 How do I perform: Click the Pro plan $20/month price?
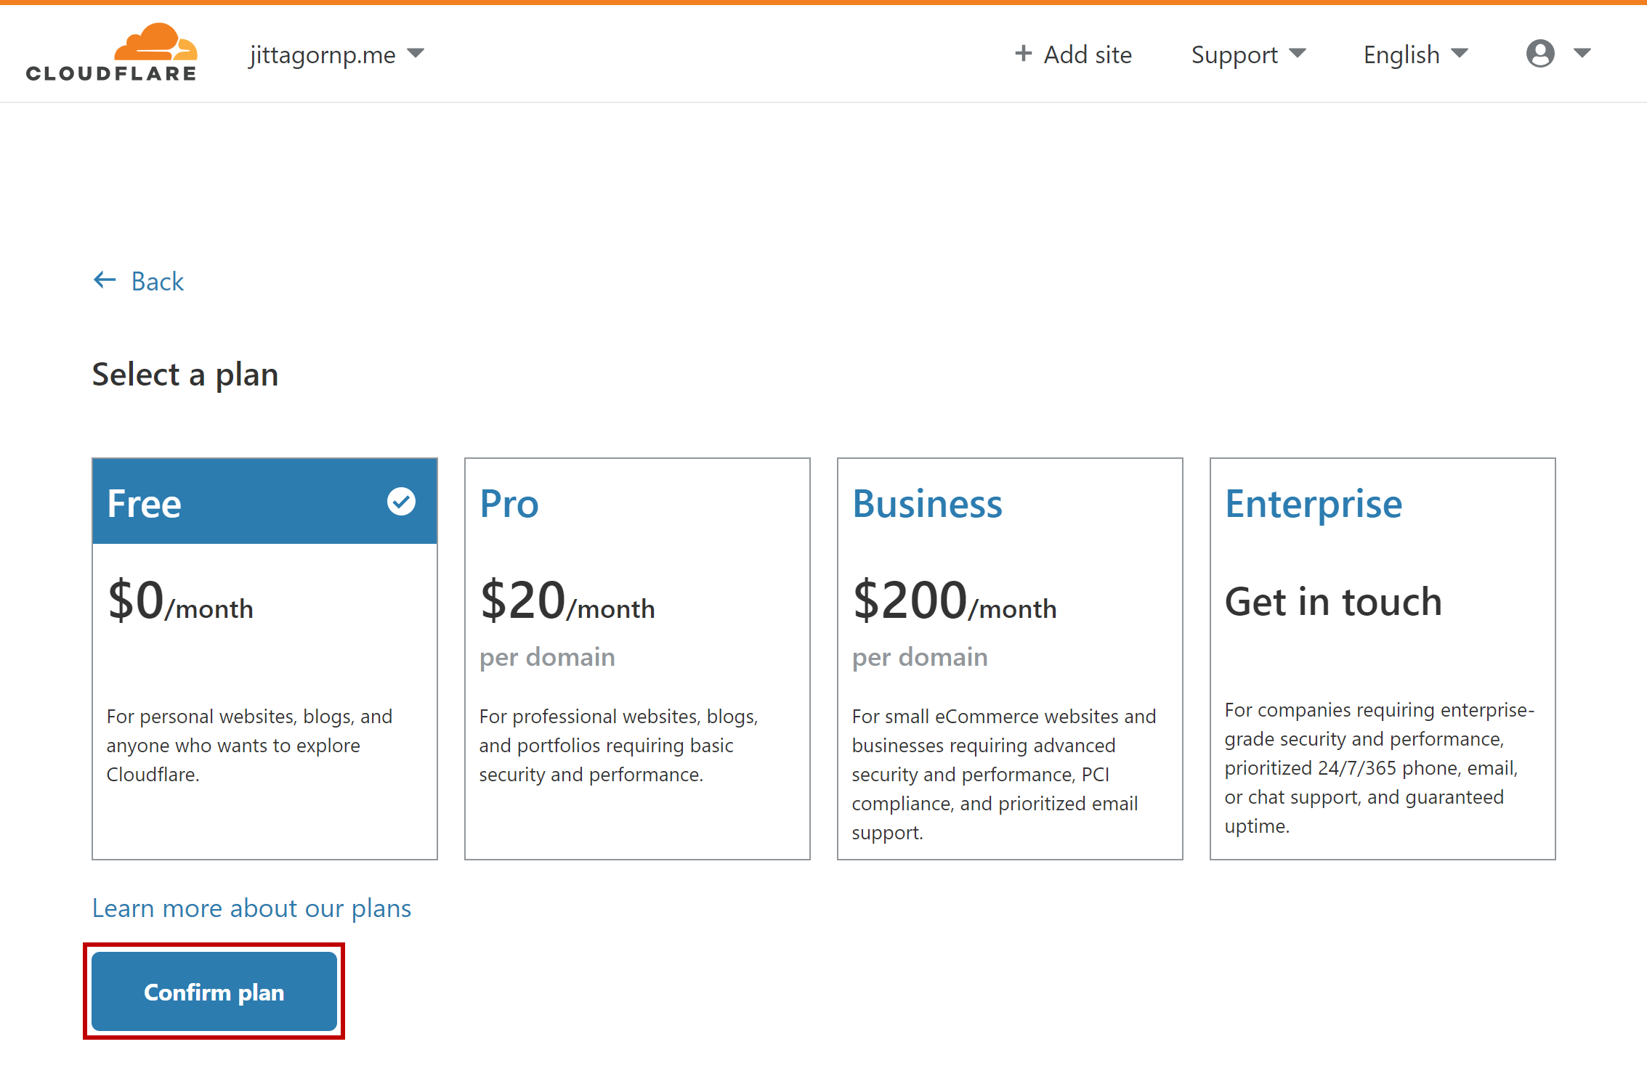[x=567, y=602]
